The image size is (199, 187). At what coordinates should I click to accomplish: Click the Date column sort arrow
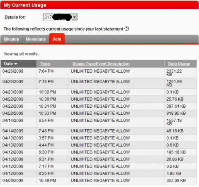coord(16,64)
